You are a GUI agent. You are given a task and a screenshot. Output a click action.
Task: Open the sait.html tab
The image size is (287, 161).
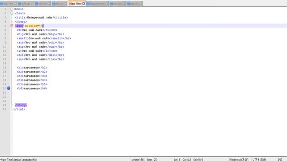pyautogui.click(x=43, y=4)
